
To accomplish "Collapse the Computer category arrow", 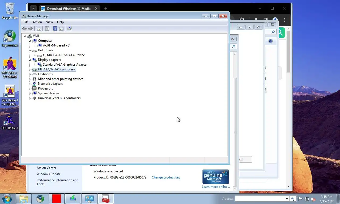I will (30, 41).
